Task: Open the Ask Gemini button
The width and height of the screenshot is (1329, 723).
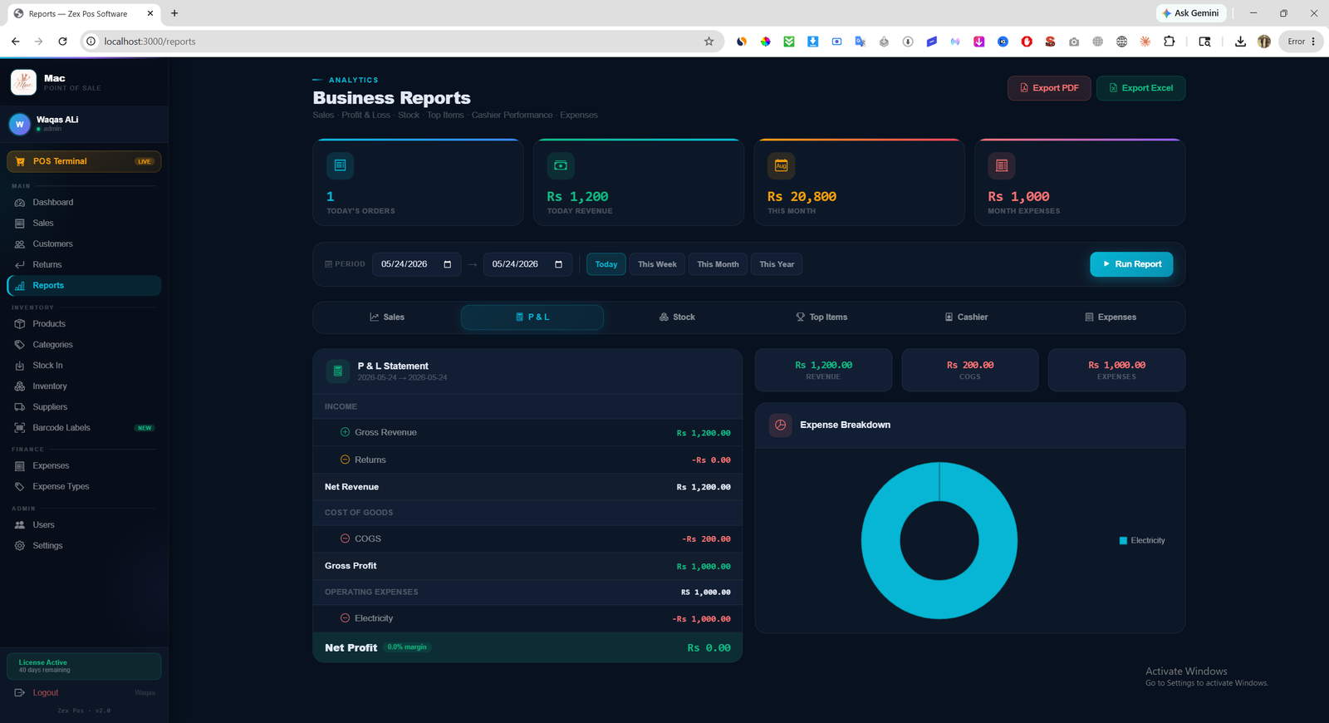Action: click(x=1191, y=13)
